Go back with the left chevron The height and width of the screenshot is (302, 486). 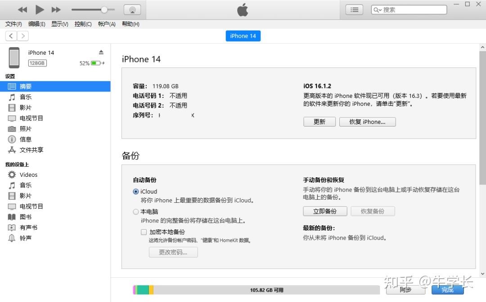click(11, 36)
